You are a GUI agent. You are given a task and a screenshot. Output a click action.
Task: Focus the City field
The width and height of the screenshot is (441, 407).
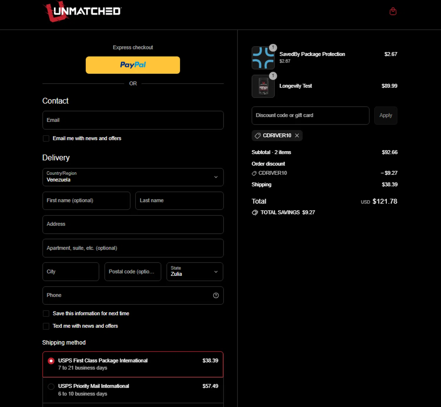pos(71,271)
